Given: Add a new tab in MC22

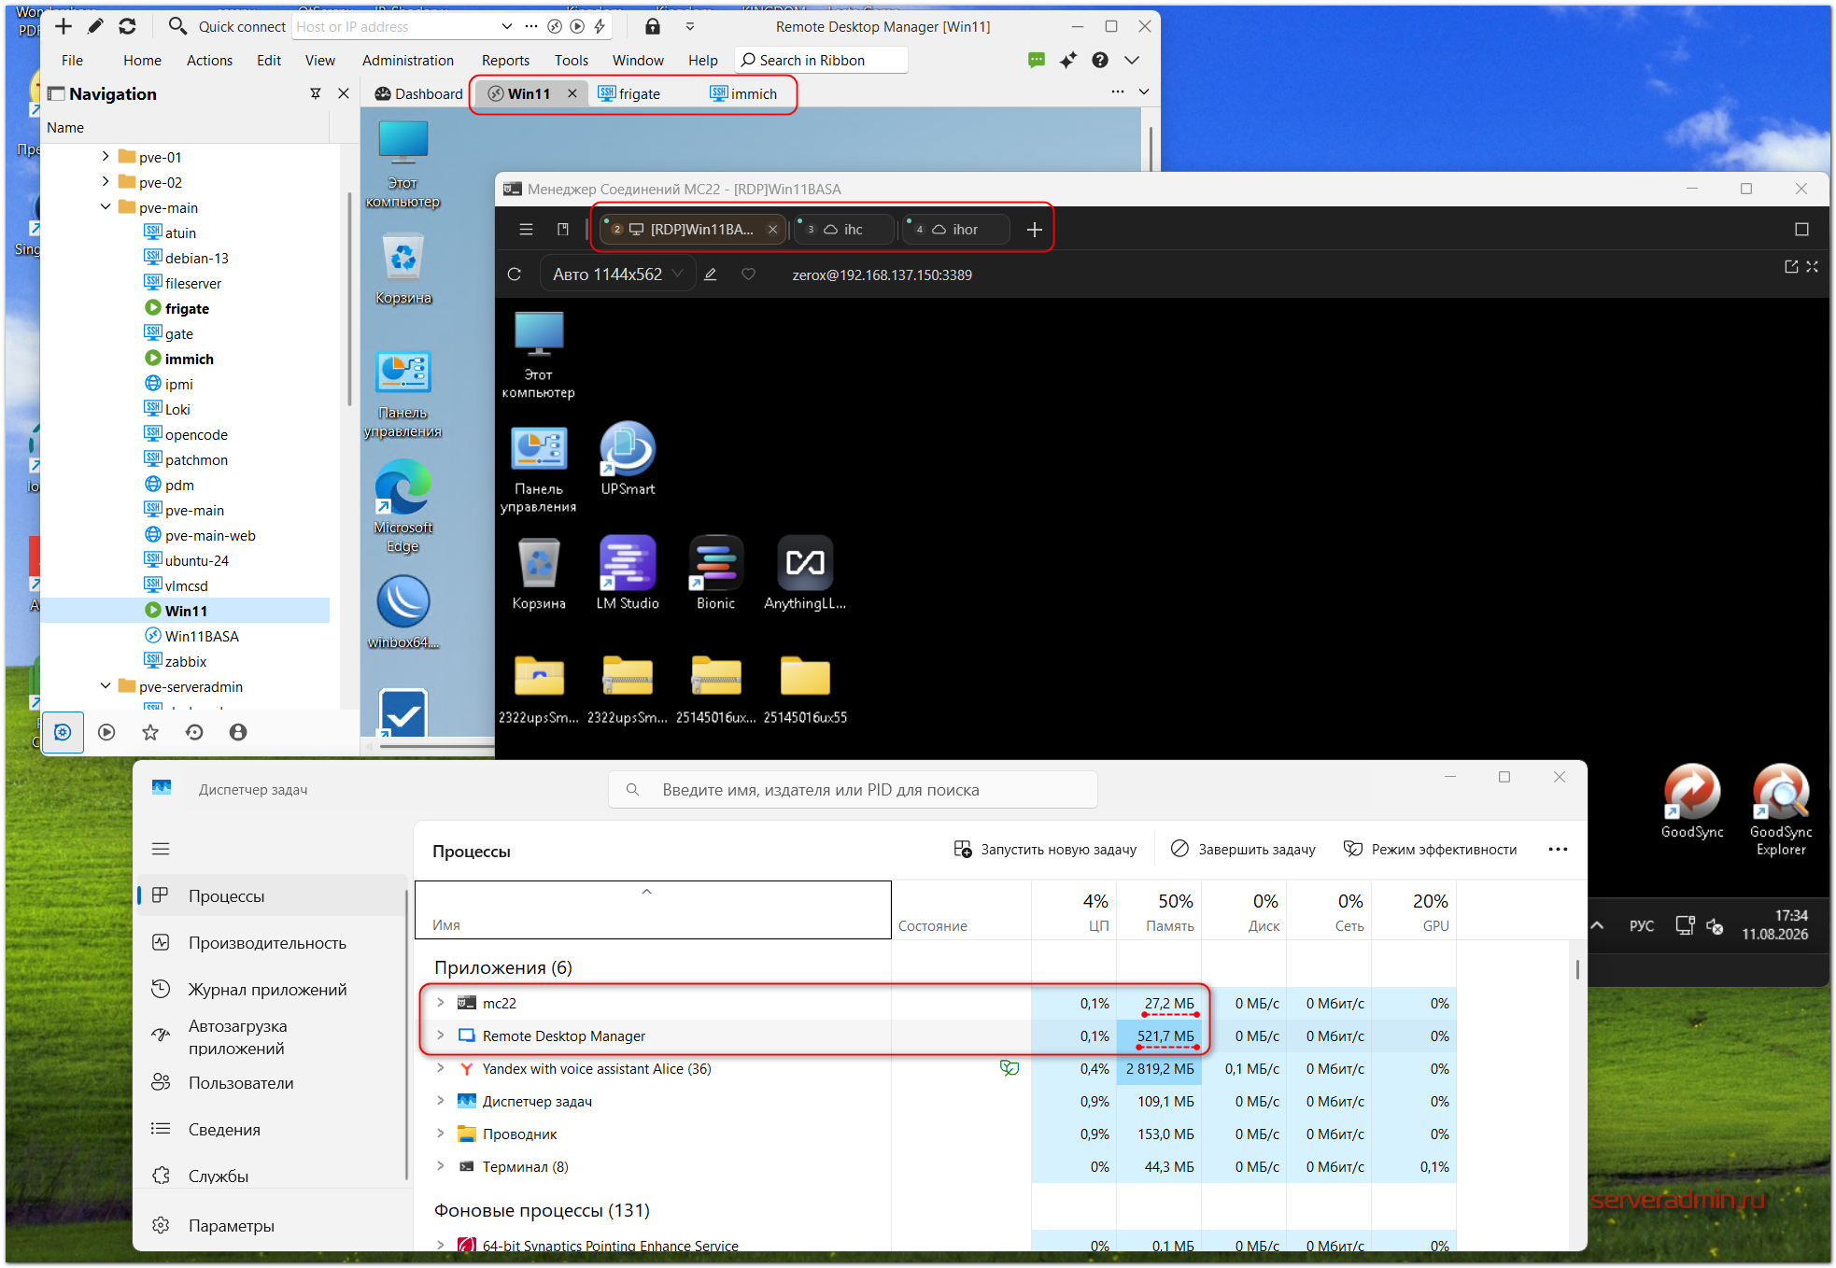Looking at the screenshot, I should pyautogui.click(x=1035, y=229).
